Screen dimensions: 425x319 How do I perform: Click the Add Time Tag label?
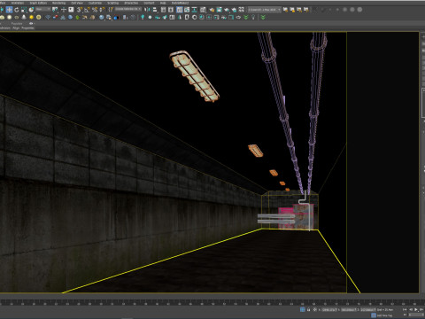pyautogui.click(x=385, y=315)
